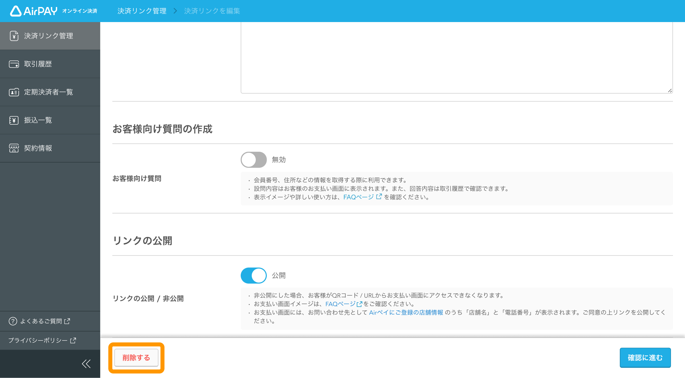Screen dimensions: 685x378
Task: Open 取引履歴 from the sidebar menu
Action: click(x=38, y=64)
